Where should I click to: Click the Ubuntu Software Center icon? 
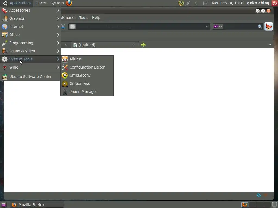click(5, 77)
